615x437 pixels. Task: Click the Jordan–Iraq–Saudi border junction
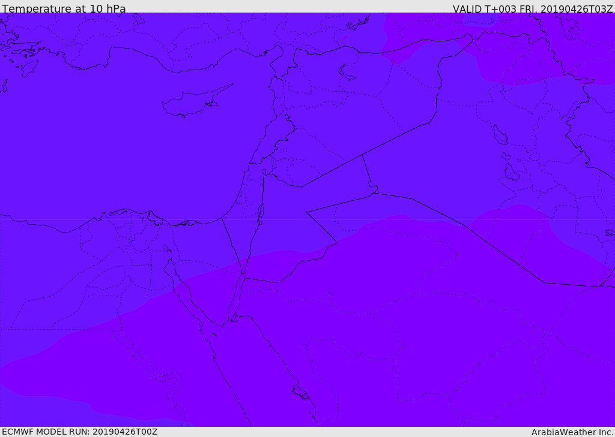pyautogui.click(x=374, y=191)
